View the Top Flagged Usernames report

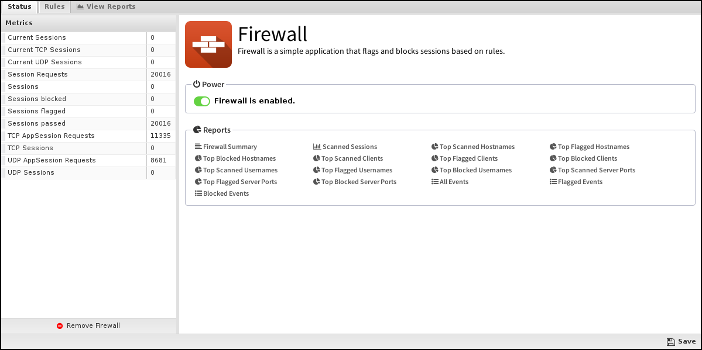coord(356,170)
